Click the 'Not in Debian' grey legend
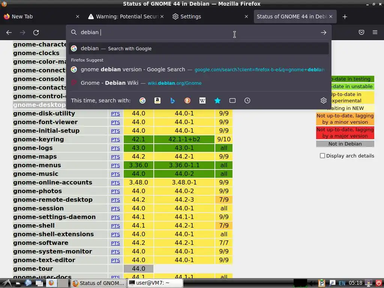Image resolution: width=384 pixels, height=288 pixels. 345,144
